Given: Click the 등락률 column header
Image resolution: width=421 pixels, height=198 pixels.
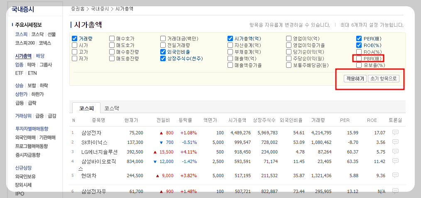Looking at the screenshot, I should click(x=185, y=120).
